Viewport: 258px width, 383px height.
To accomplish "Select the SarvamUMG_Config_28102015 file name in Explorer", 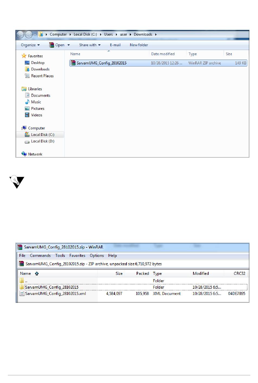I will [x=102, y=63].
